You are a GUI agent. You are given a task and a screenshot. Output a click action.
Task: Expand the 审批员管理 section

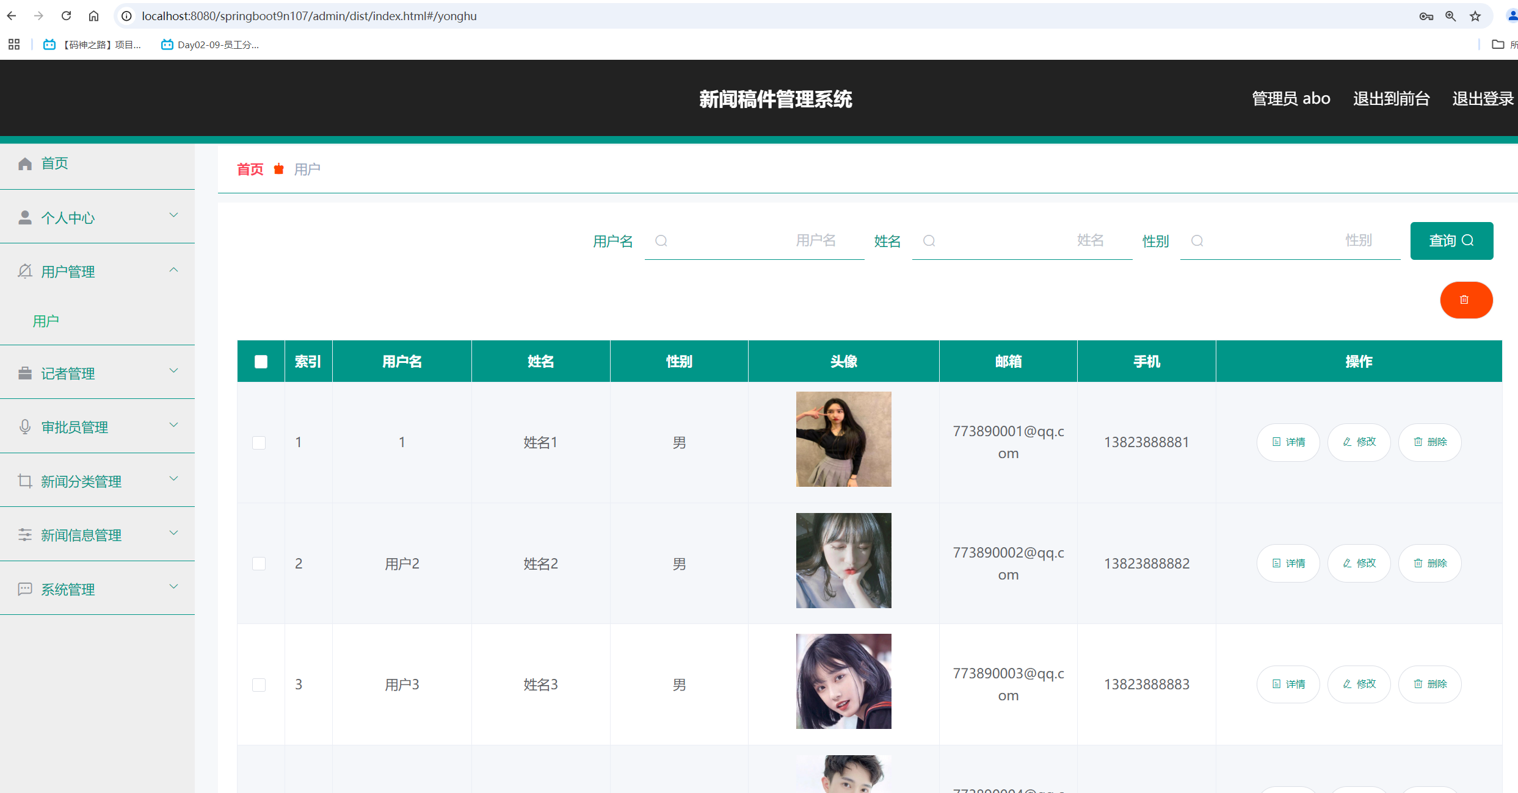tap(173, 425)
